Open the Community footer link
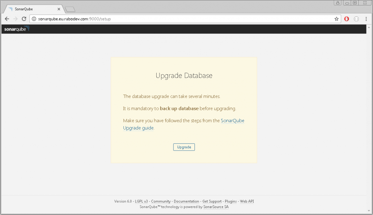This screenshot has height=215, width=373. [161, 201]
